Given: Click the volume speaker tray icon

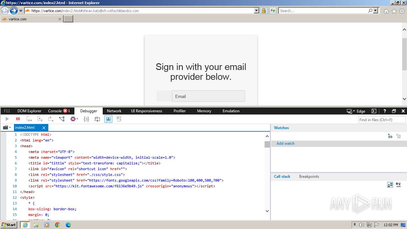Looking at the screenshot, I should 362,225.
